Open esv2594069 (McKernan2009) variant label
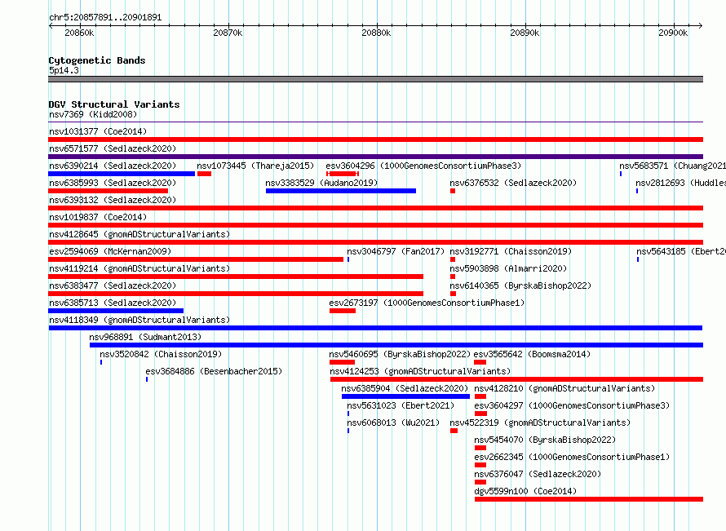Viewport: 726px width, 531px height. click(x=110, y=251)
